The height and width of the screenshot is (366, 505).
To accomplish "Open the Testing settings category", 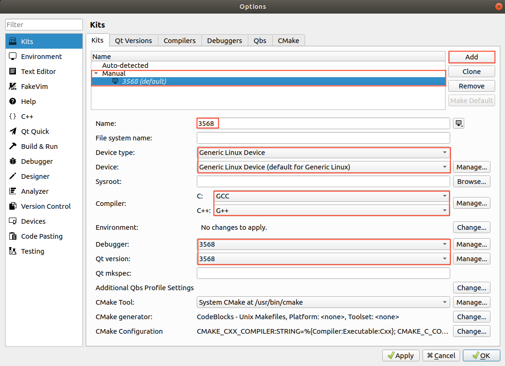I will tap(32, 251).
